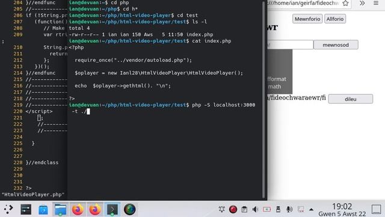Expand hidden system tray icons arrow
This screenshot has width=385, height=217.
311,210
